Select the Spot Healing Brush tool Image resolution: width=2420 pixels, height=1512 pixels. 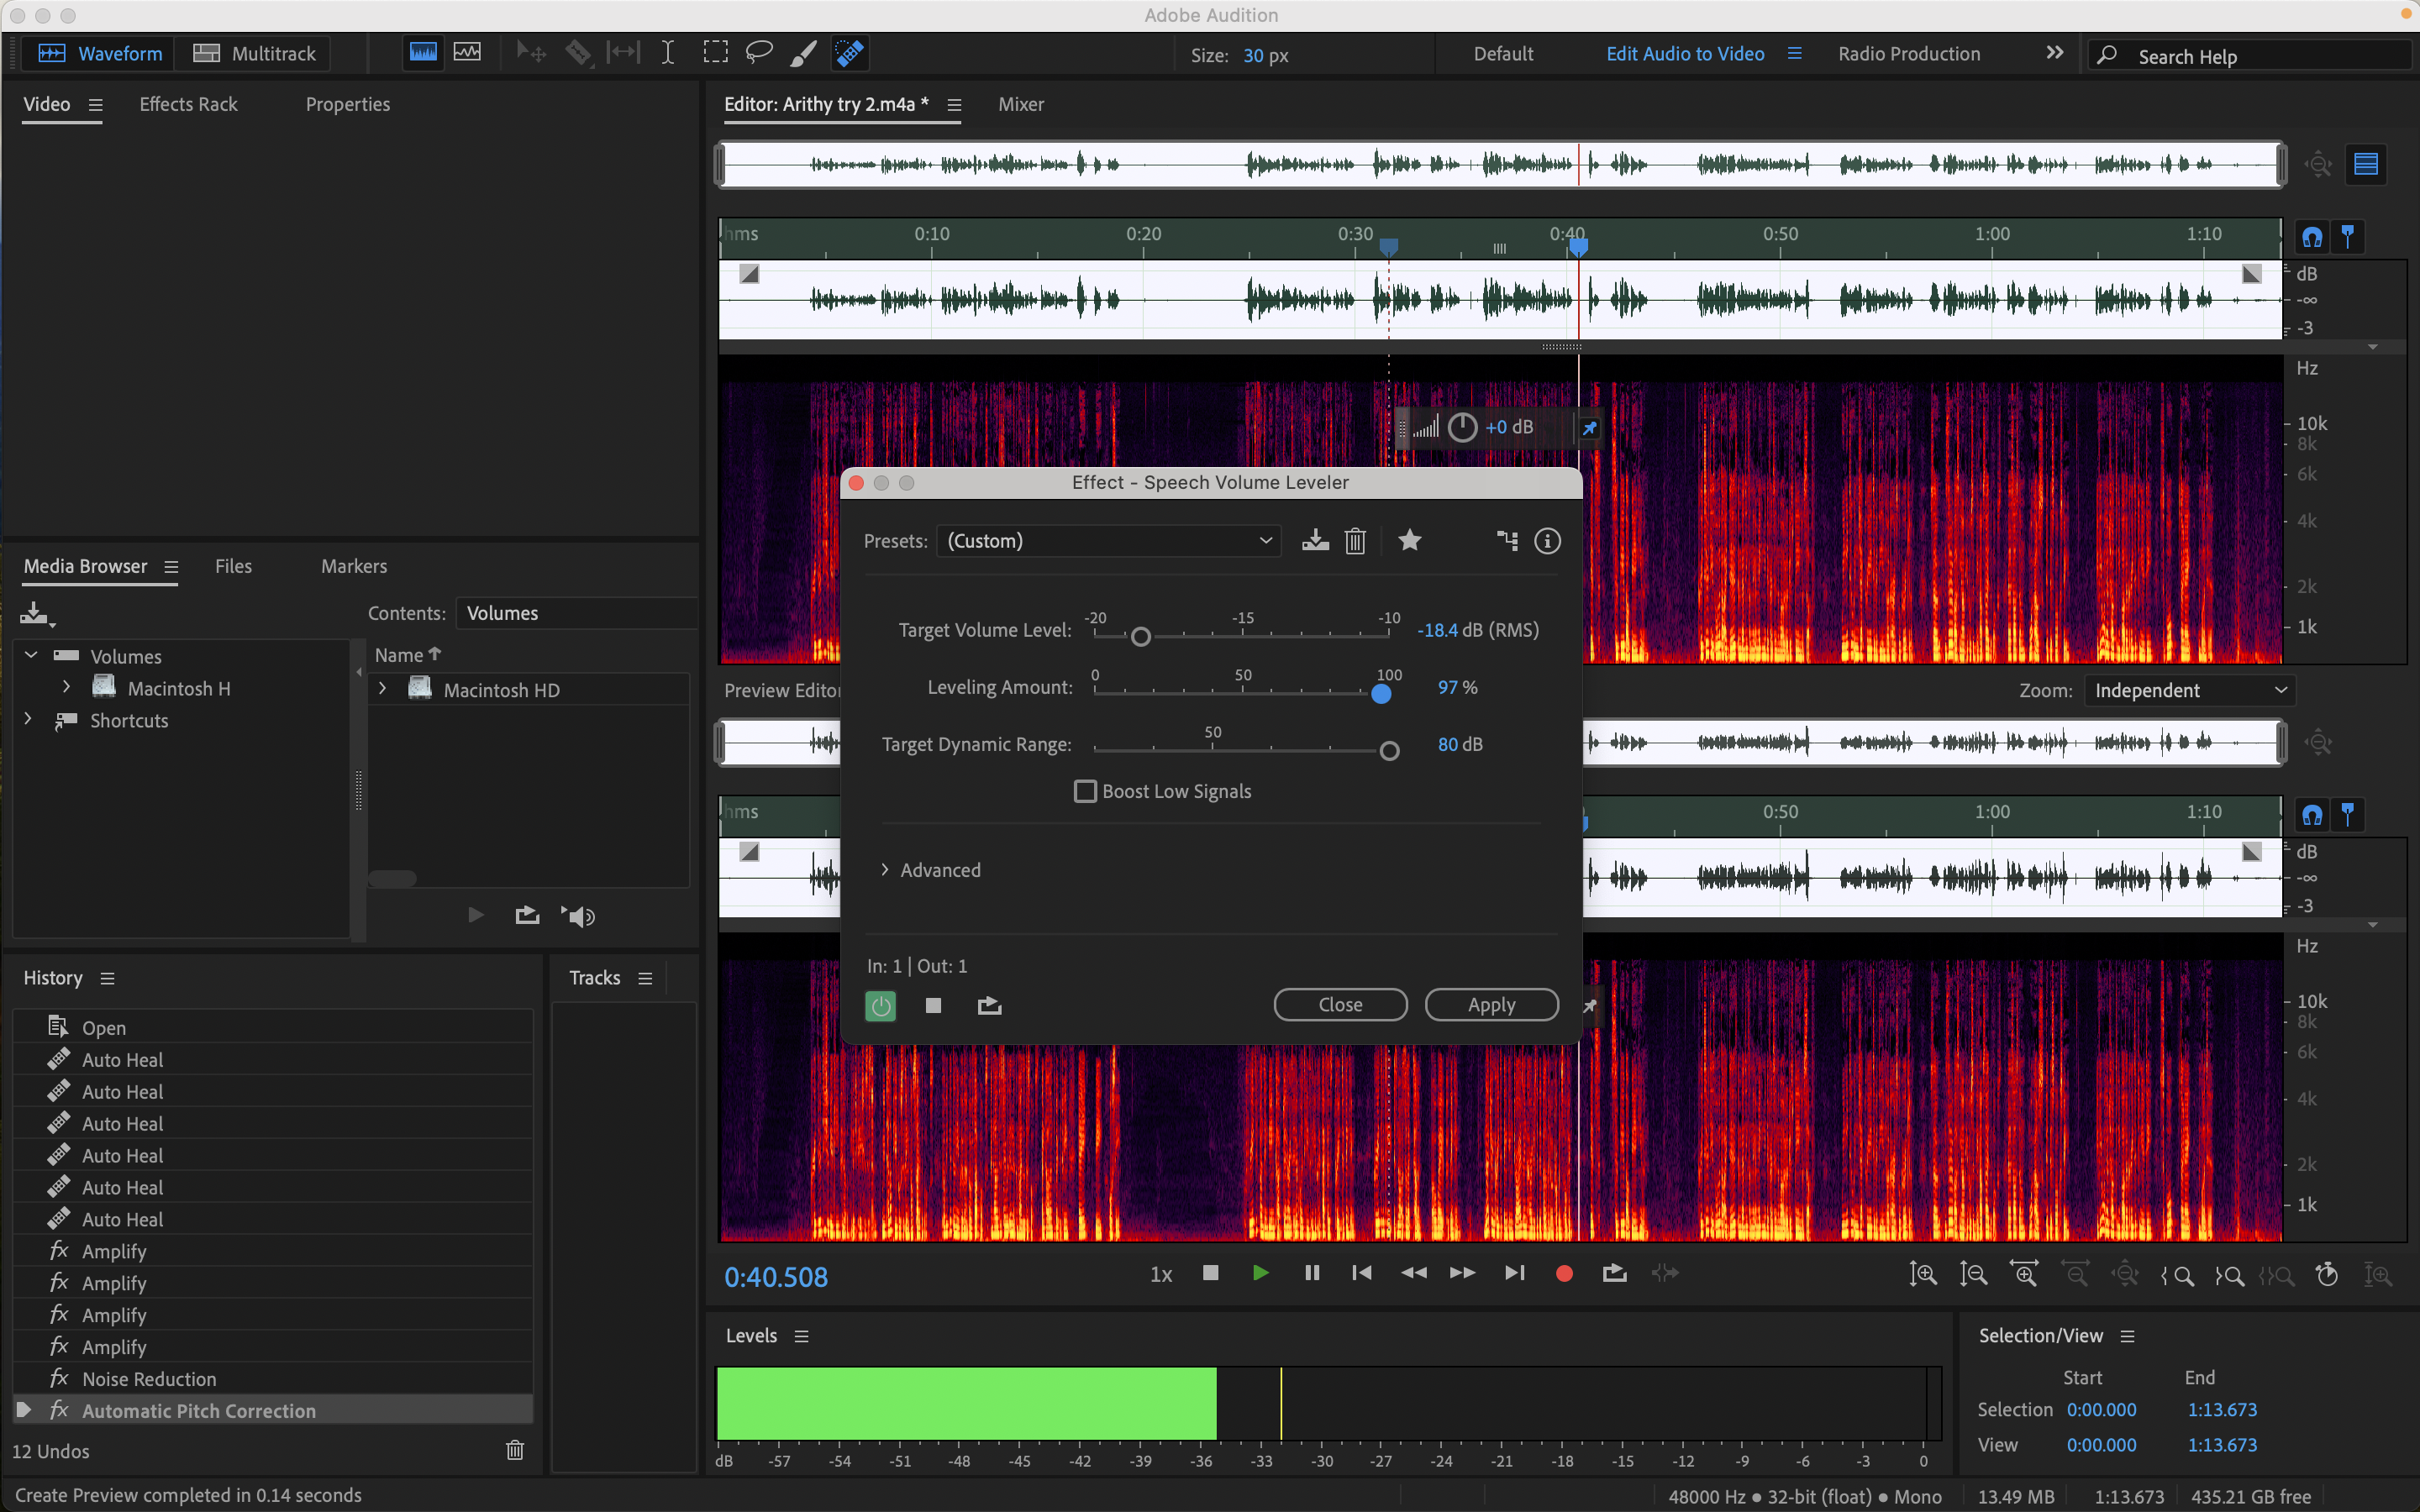(x=849, y=53)
